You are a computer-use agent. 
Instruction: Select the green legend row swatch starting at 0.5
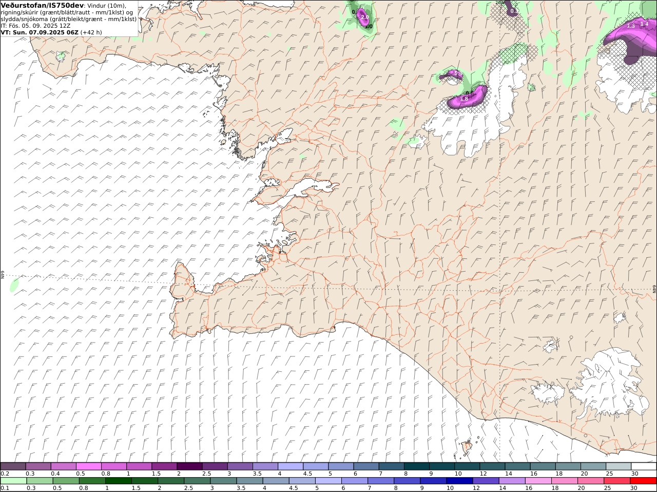[66, 481]
